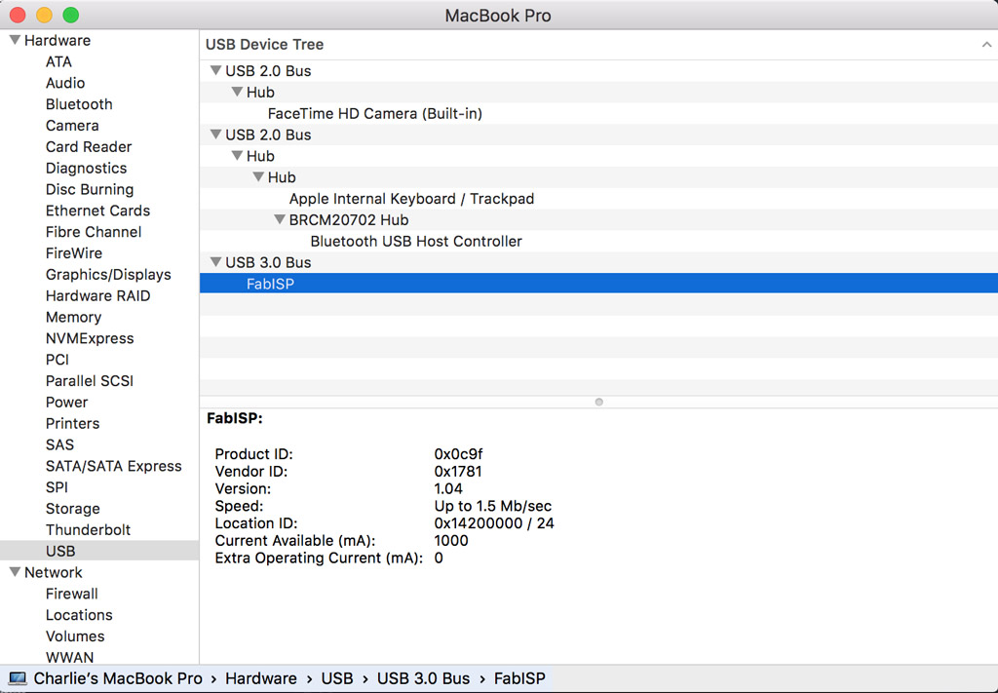Collapse the second USB 2.0 Bus triangle
The width and height of the screenshot is (998, 693).
click(x=215, y=135)
